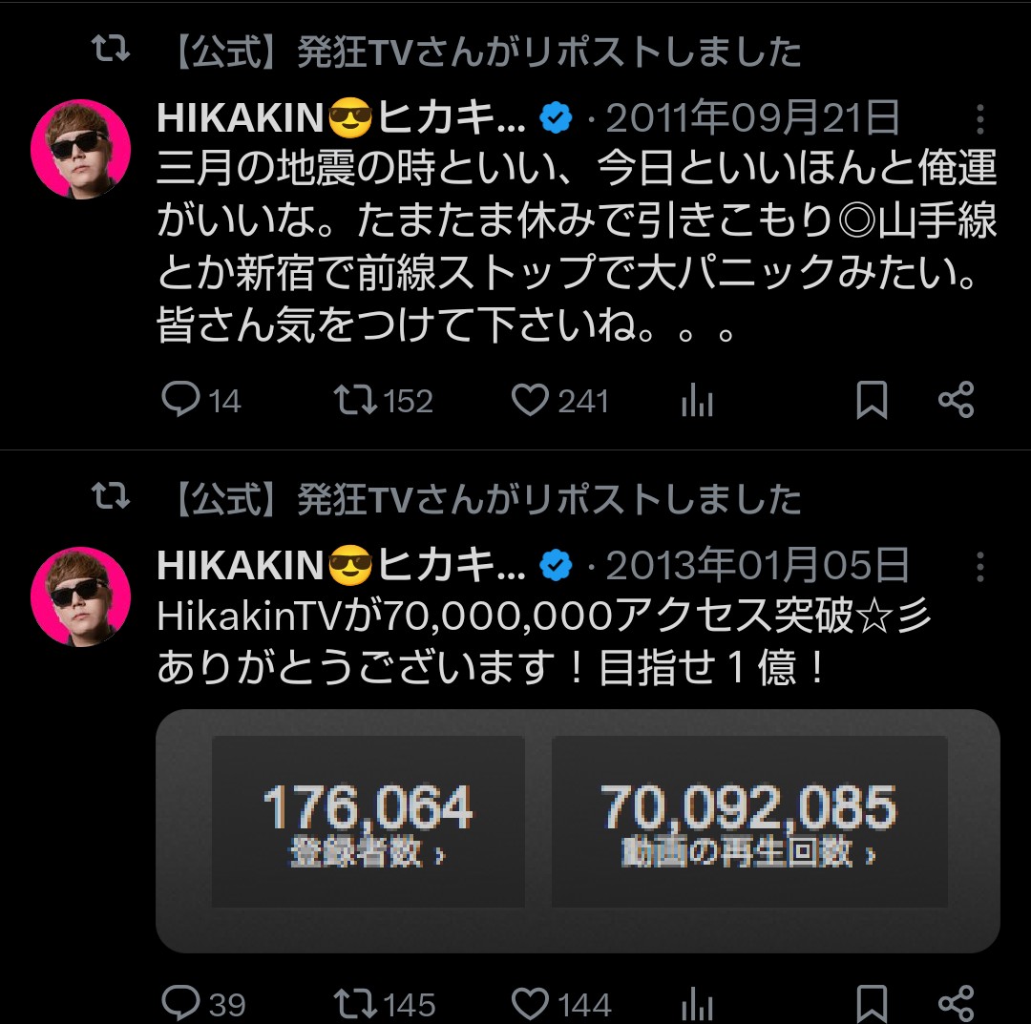The height and width of the screenshot is (1024, 1031).
Task: Like the tweet with 144 likes
Action: tap(530, 1002)
